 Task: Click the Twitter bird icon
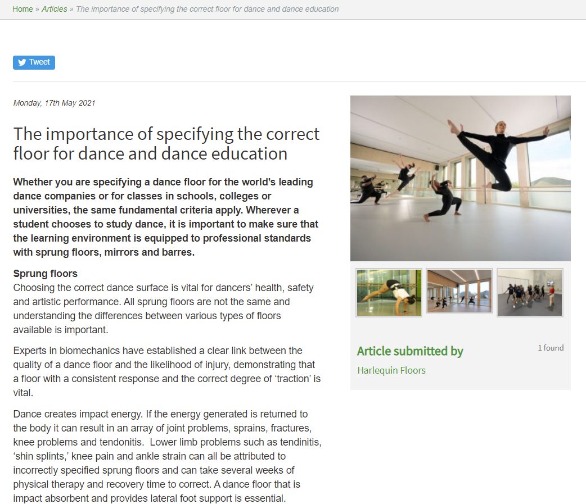[22, 62]
